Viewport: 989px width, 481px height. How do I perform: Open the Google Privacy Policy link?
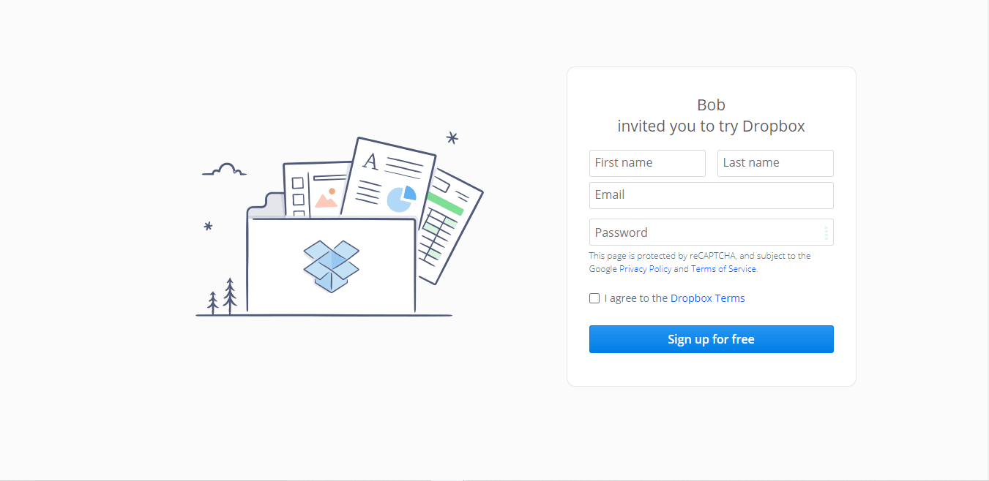coord(645,269)
